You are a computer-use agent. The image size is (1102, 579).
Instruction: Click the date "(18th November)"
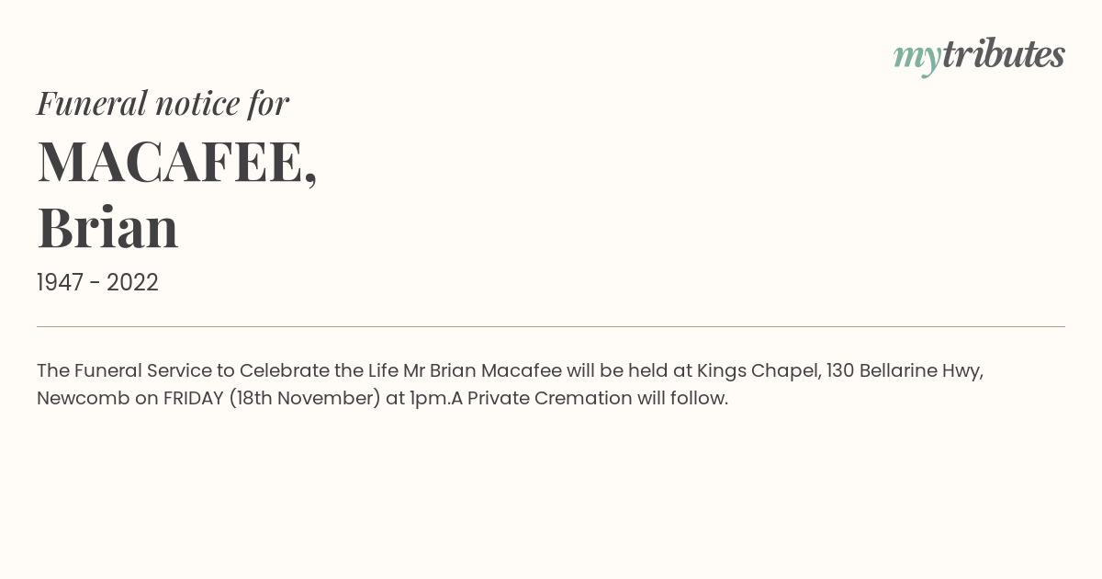point(305,399)
